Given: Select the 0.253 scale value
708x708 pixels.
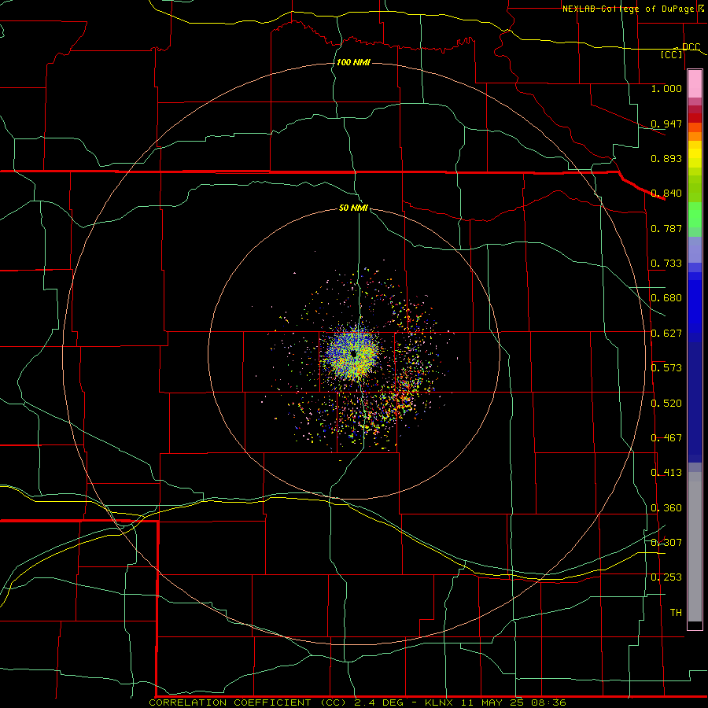Looking at the screenshot, I should [x=666, y=577].
